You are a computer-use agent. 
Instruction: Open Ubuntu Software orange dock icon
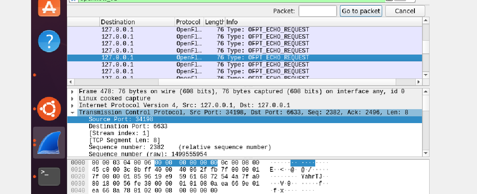(x=49, y=7)
